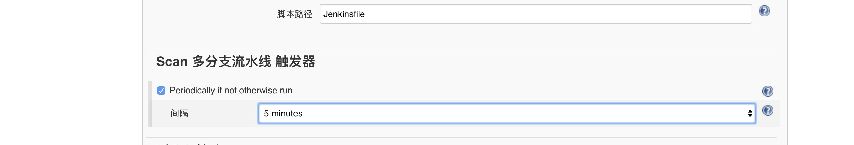Uncheck Periodically if not otherwise run checkbox
Screen dimensions: 854x145
click(x=161, y=91)
